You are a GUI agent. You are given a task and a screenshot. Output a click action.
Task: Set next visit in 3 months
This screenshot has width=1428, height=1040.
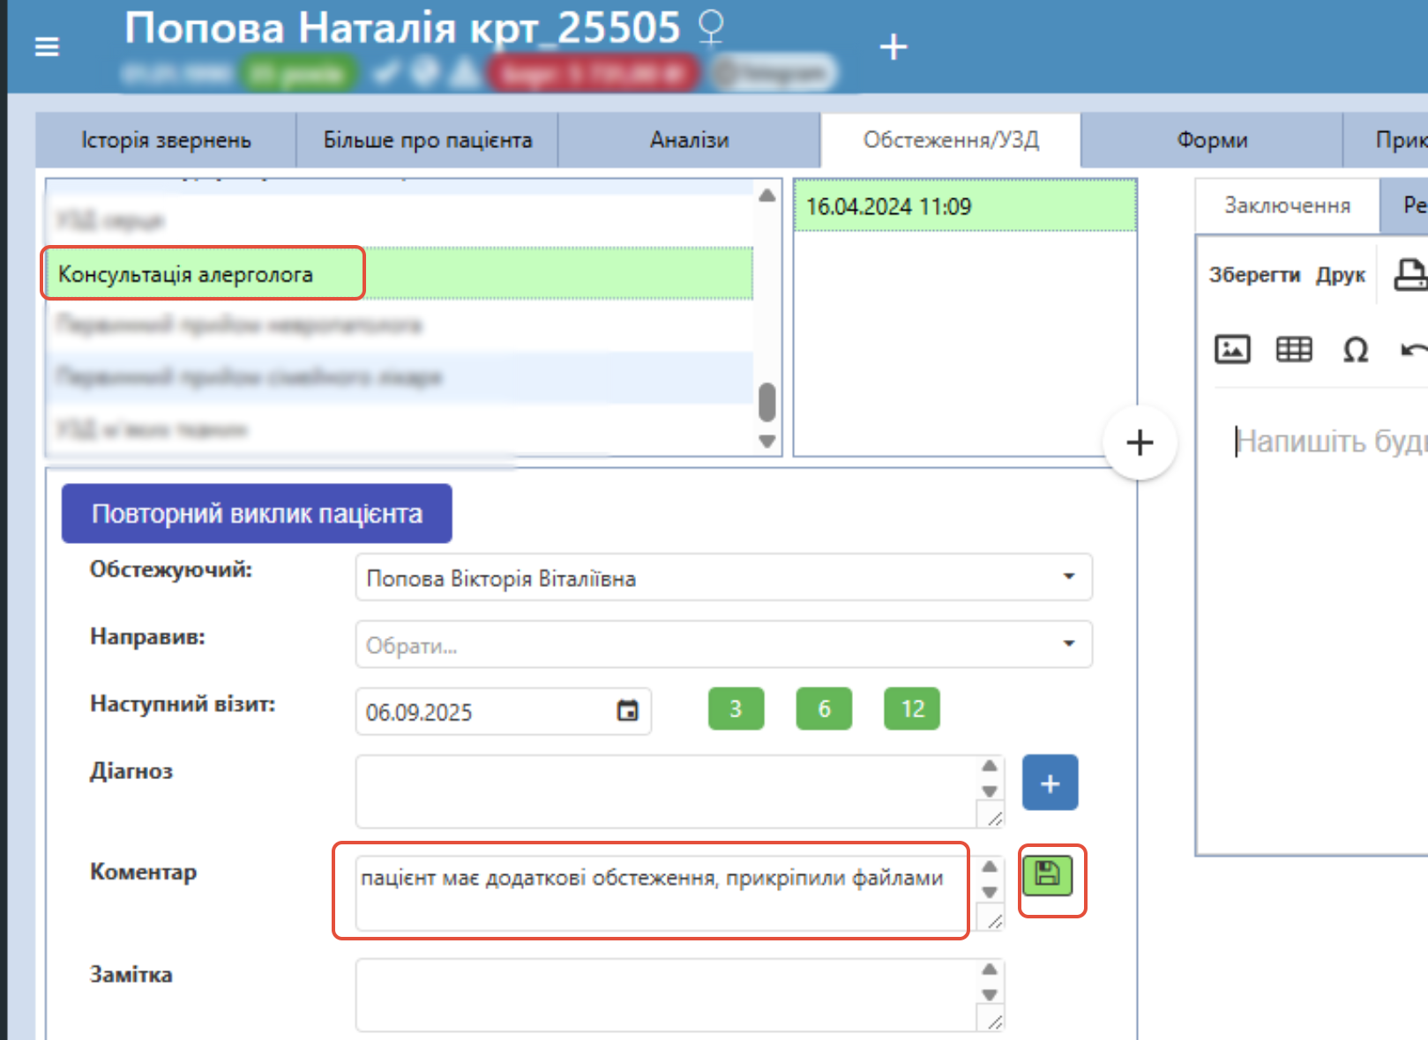tap(736, 709)
